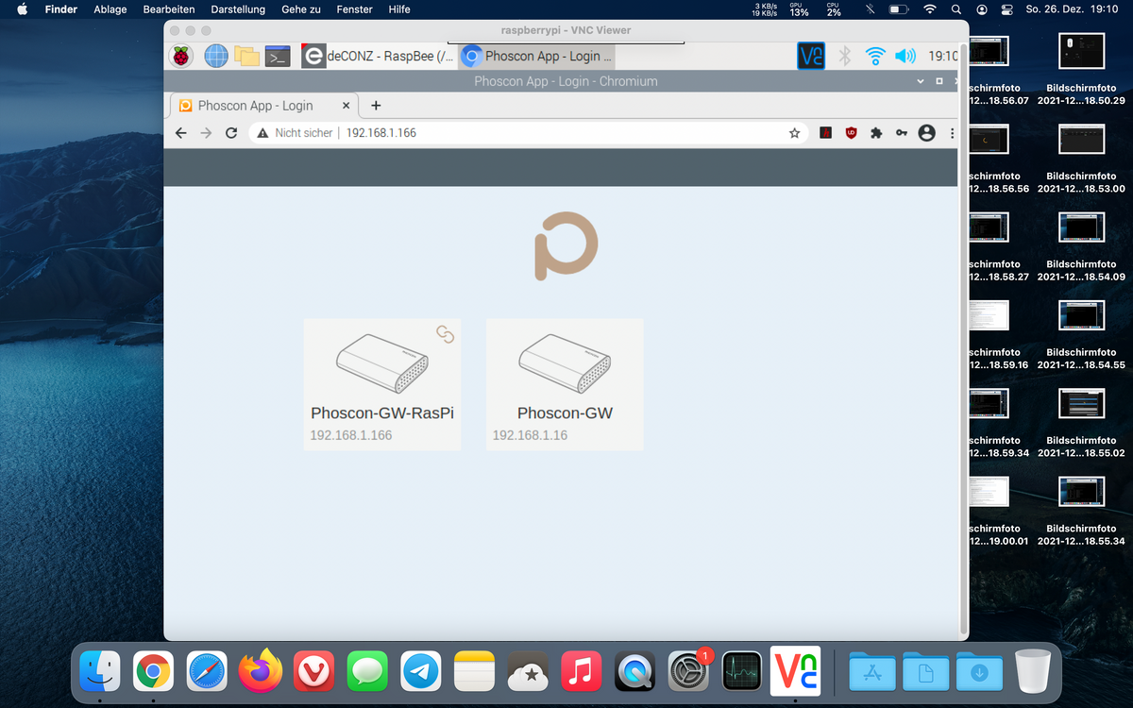This screenshot has width=1133, height=708.
Task: Show the Nicht sicher site information
Action: pos(295,133)
